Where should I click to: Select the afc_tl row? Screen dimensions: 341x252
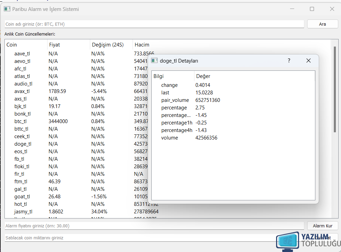point(76,68)
